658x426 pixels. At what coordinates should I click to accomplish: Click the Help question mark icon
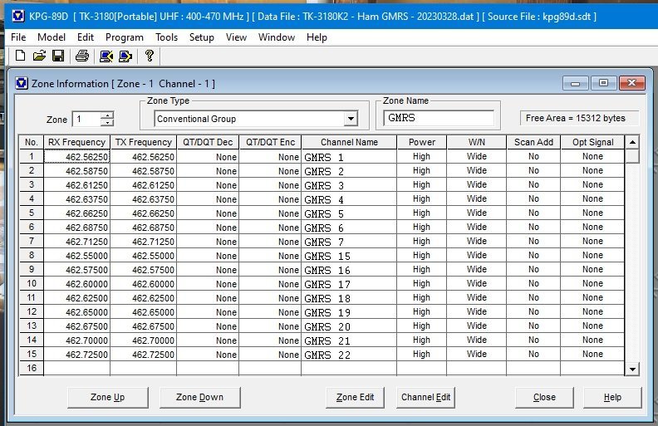coord(149,56)
